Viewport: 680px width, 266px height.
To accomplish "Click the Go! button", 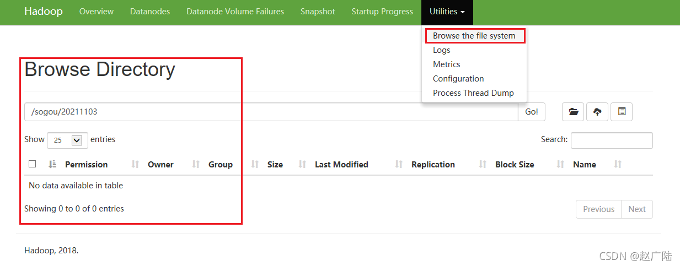I will (532, 112).
